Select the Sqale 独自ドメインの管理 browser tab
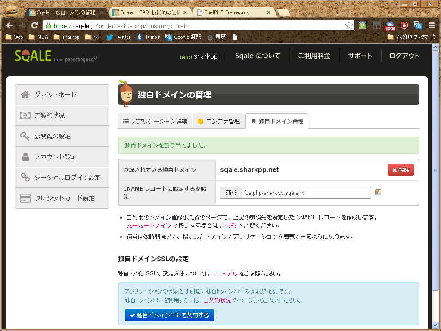 pos(66,12)
